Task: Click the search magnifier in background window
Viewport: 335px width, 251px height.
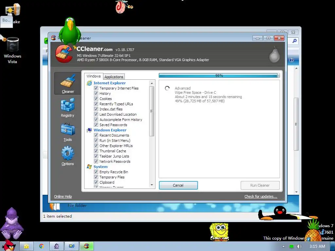Action: (x=294, y=41)
